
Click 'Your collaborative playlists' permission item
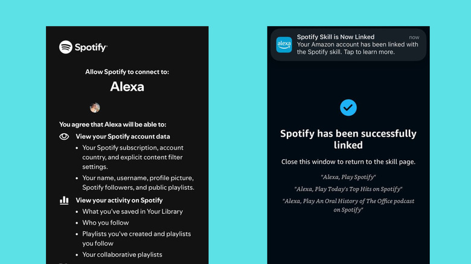pyautogui.click(x=123, y=254)
